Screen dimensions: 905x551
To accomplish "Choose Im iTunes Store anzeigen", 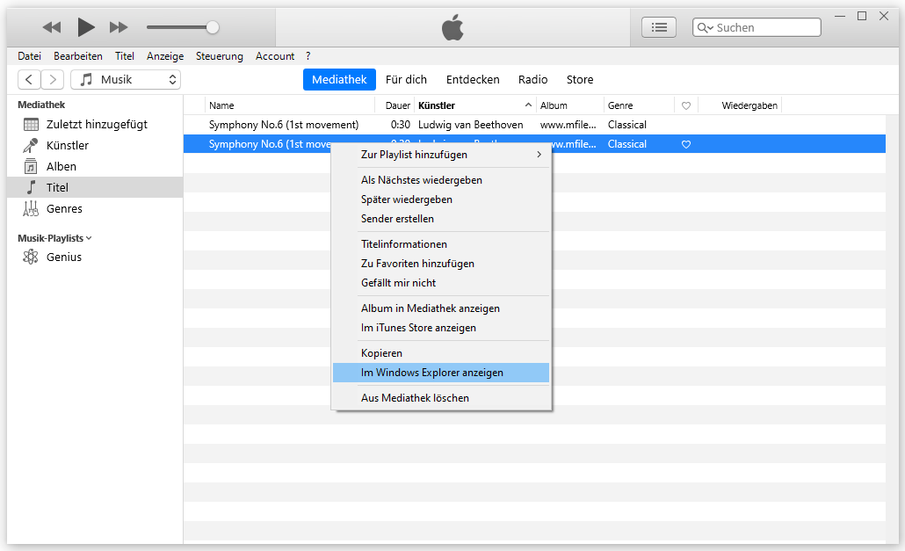I will (x=441, y=328).
